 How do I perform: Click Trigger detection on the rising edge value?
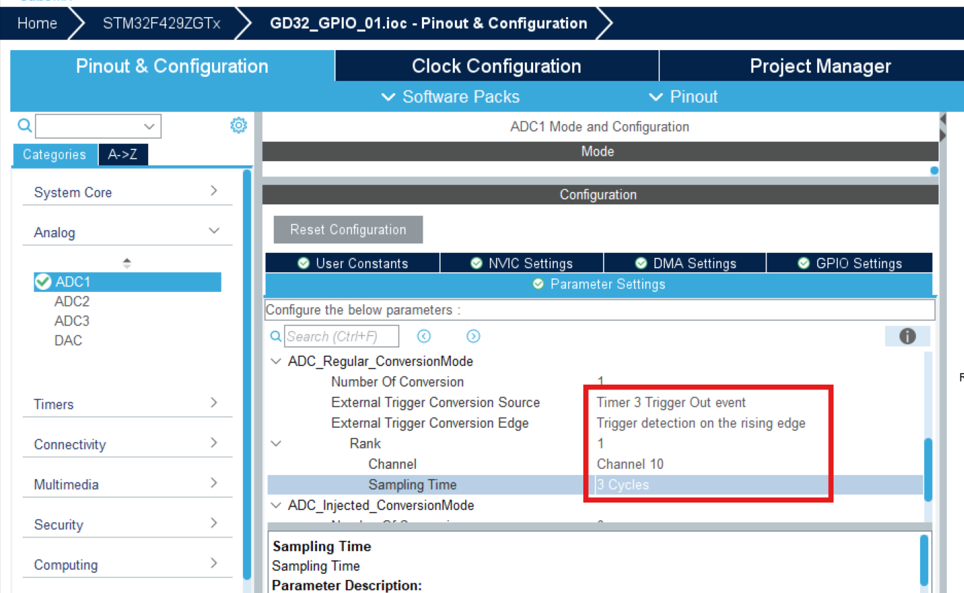pyautogui.click(x=701, y=423)
